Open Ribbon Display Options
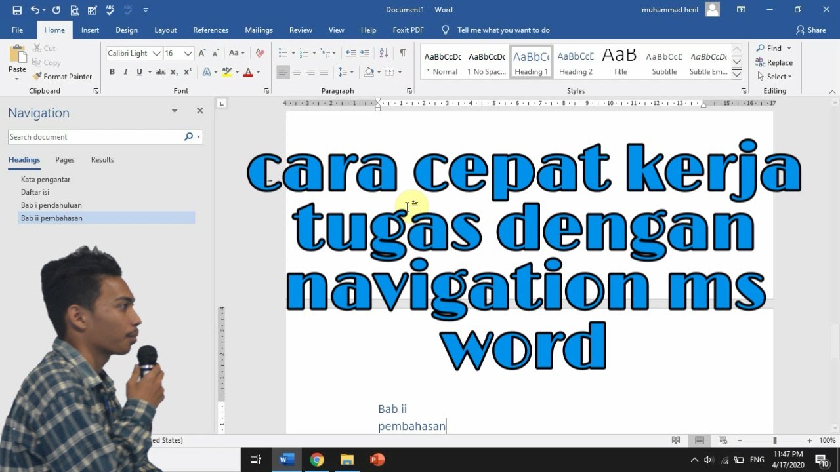The height and width of the screenshot is (472, 840). pyautogui.click(x=741, y=10)
